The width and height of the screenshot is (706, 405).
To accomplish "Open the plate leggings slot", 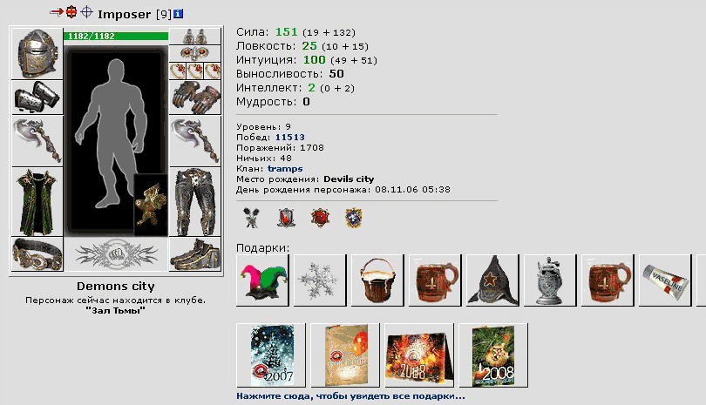I will [195, 201].
